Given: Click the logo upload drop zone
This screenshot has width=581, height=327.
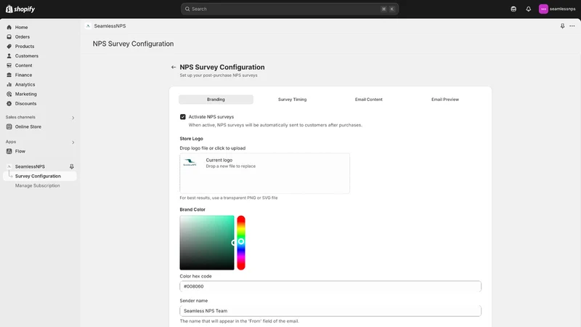Looking at the screenshot, I should pos(264,174).
